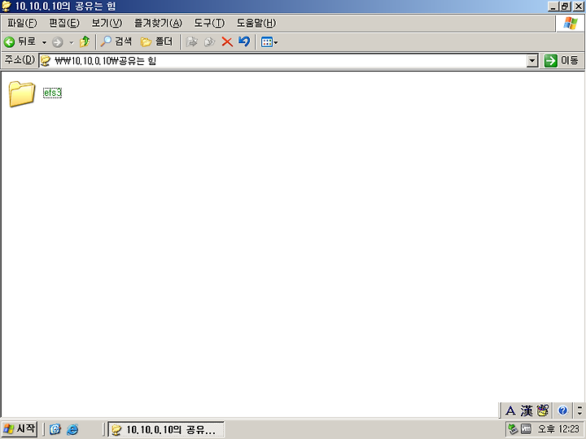Open the 보기(V) menu

107,23
